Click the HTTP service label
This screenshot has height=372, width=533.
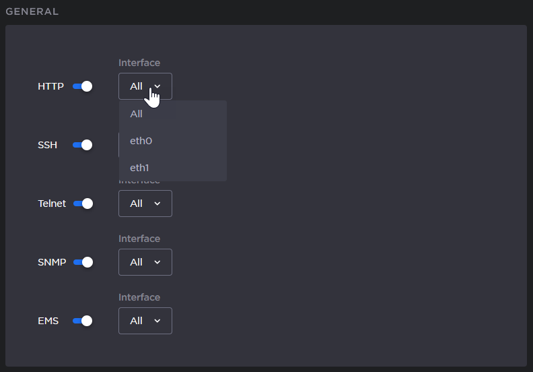50,86
